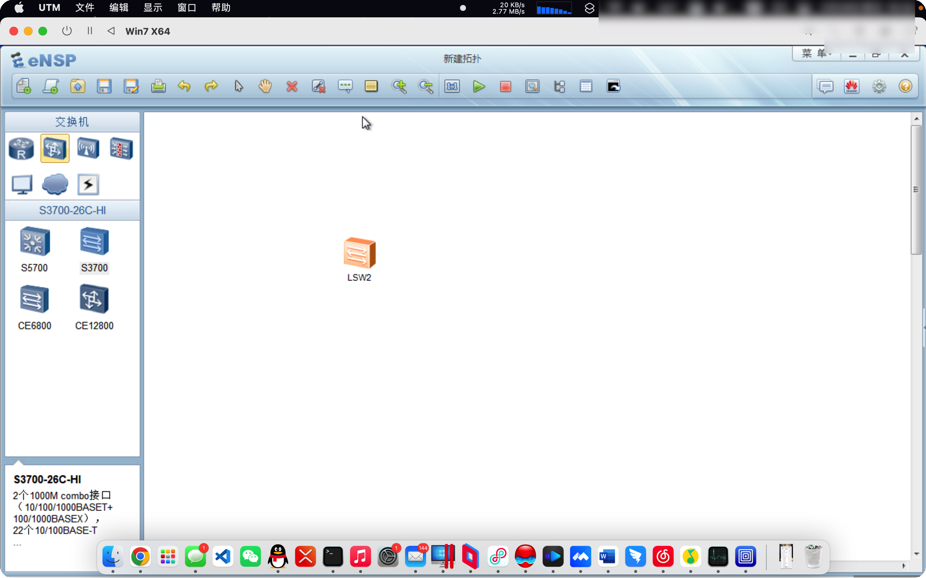Screen dimensions: 926x578
Task: Select the Delete red X tool
Action: (292, 86)
